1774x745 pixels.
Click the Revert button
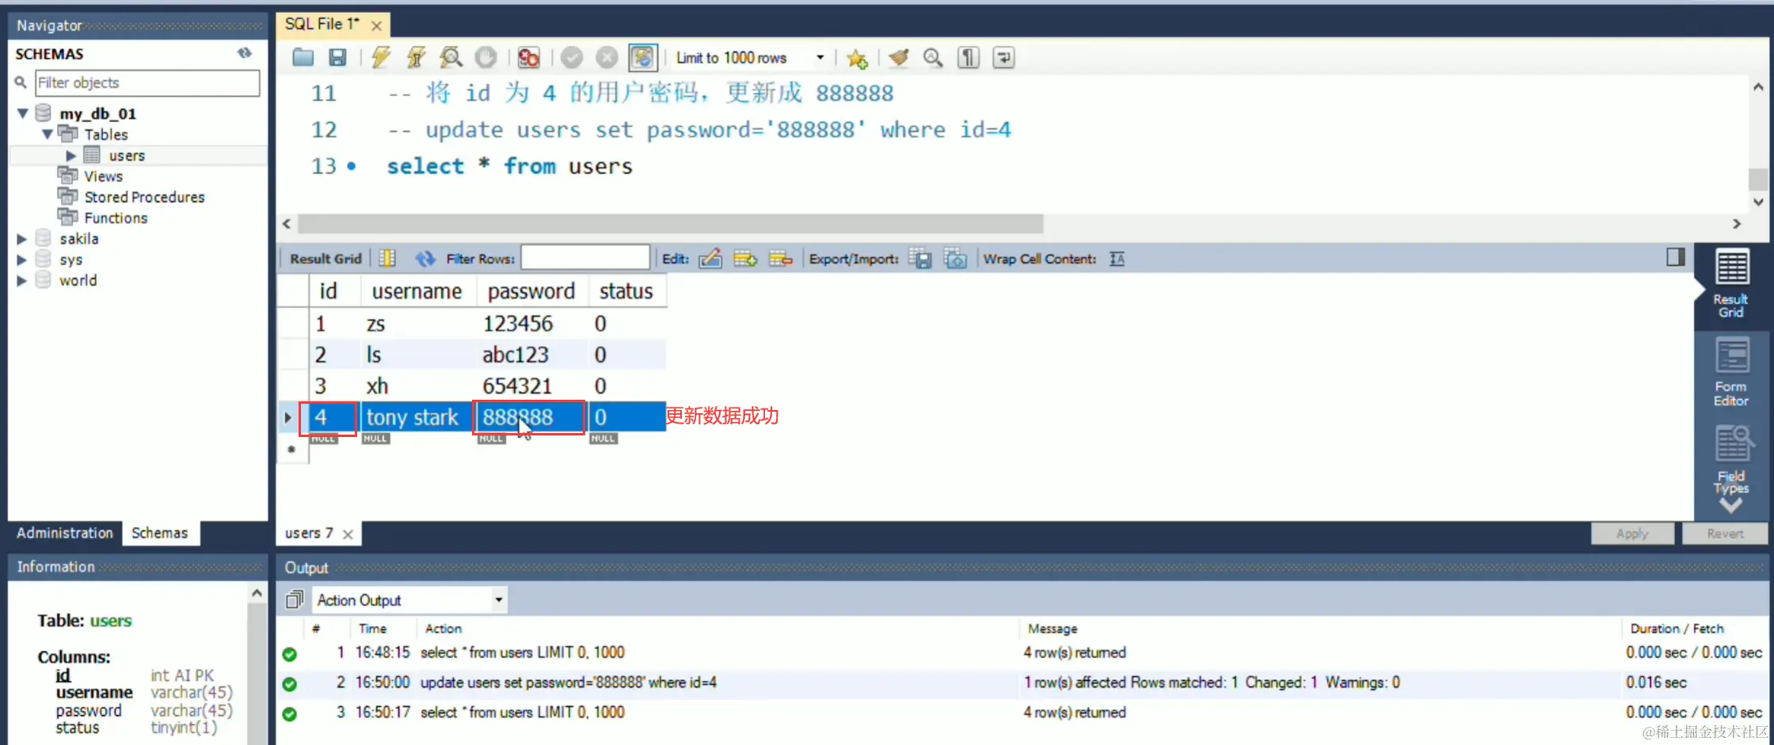tap(1725, 534)
